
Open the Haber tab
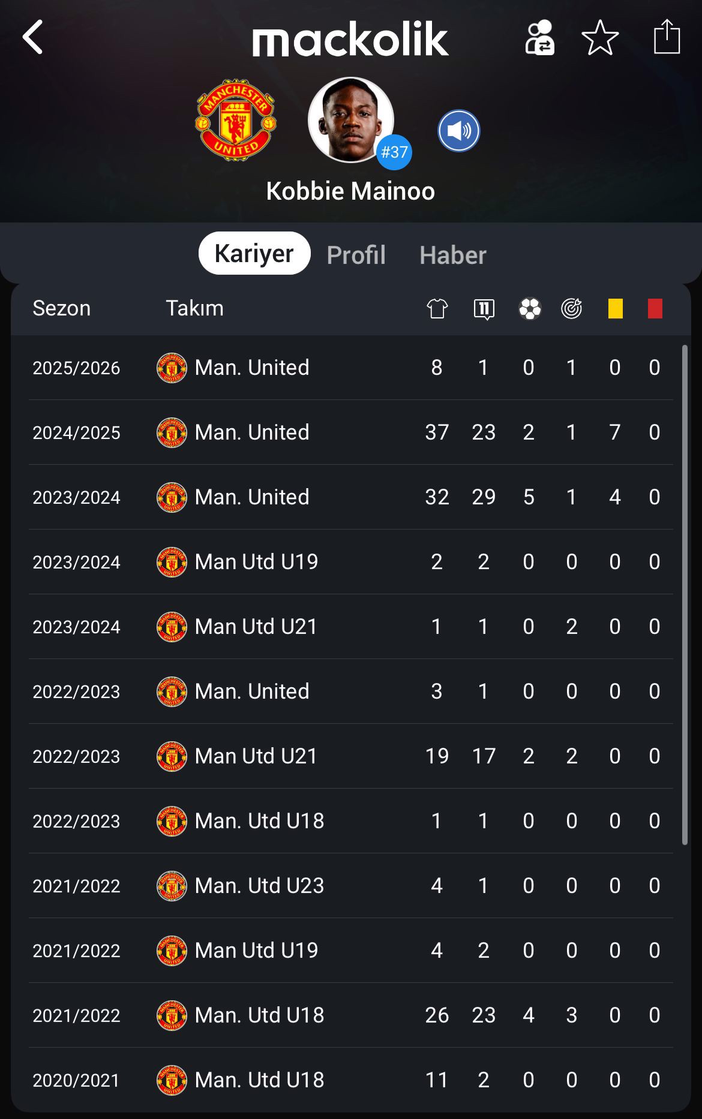click(452, 255)
